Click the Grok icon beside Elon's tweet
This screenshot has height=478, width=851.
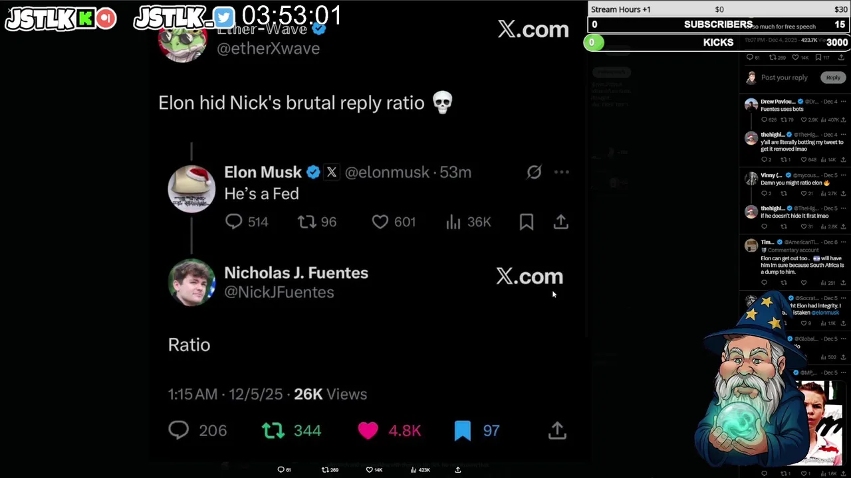pyautogui.click(x=534, y=173)
